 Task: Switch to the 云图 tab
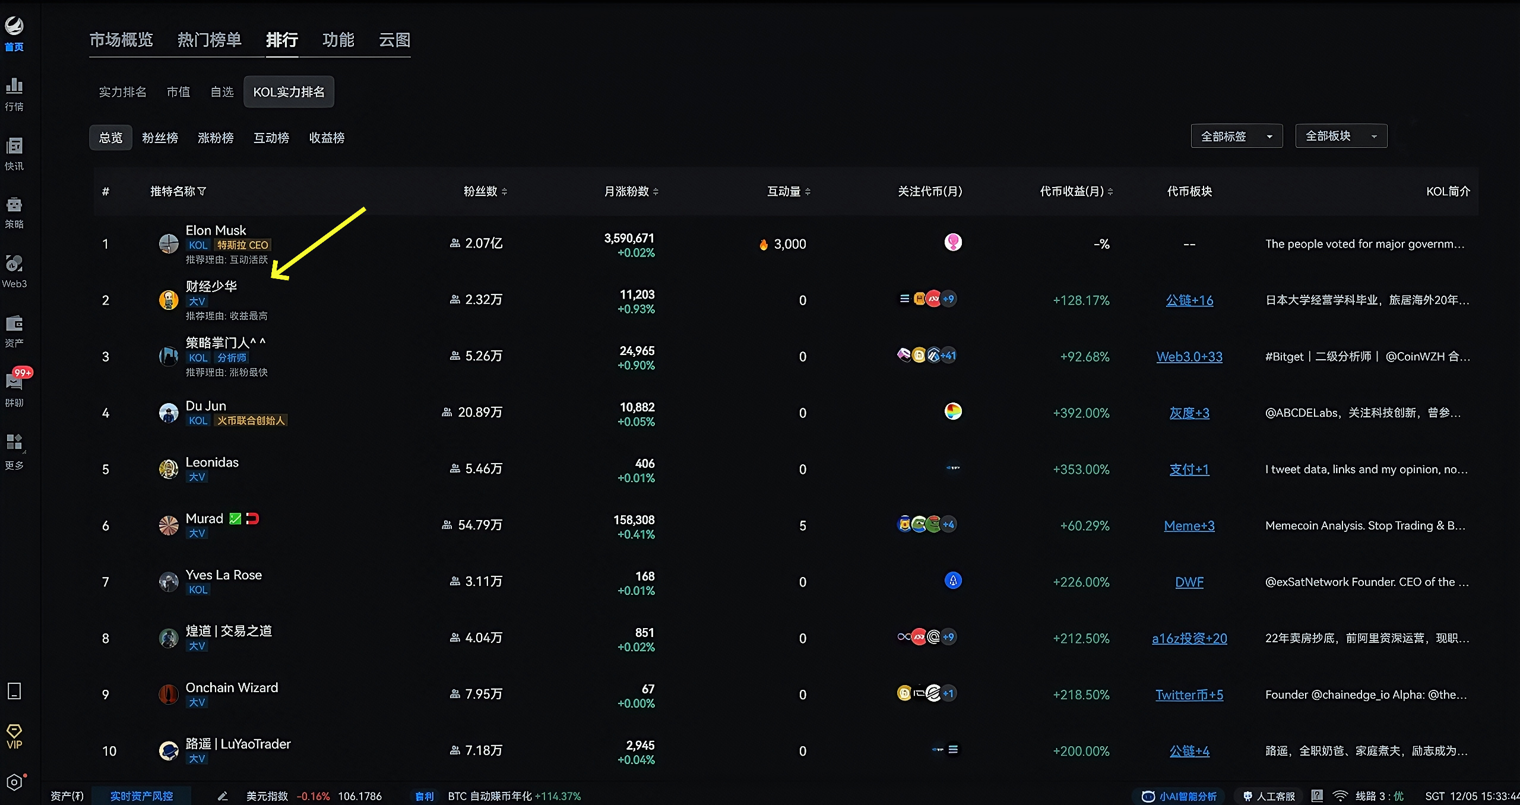pyautogui.click(x=395, y=40)
